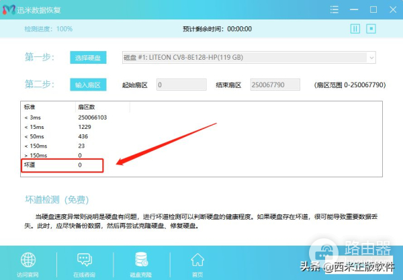Image resolution: width=403 pixels, height=280 pixels.
Task: Minimize the application window
Action: [354, 10]
